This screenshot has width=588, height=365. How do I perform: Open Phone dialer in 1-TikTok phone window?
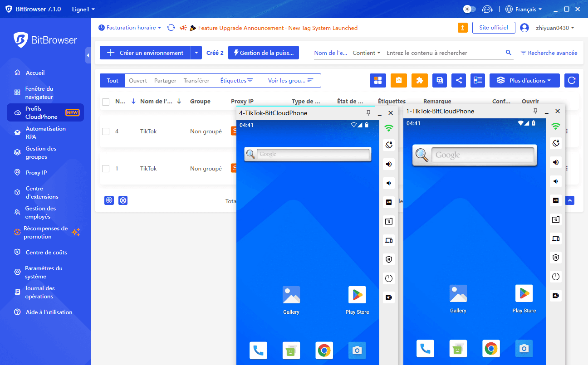[425, 349]
